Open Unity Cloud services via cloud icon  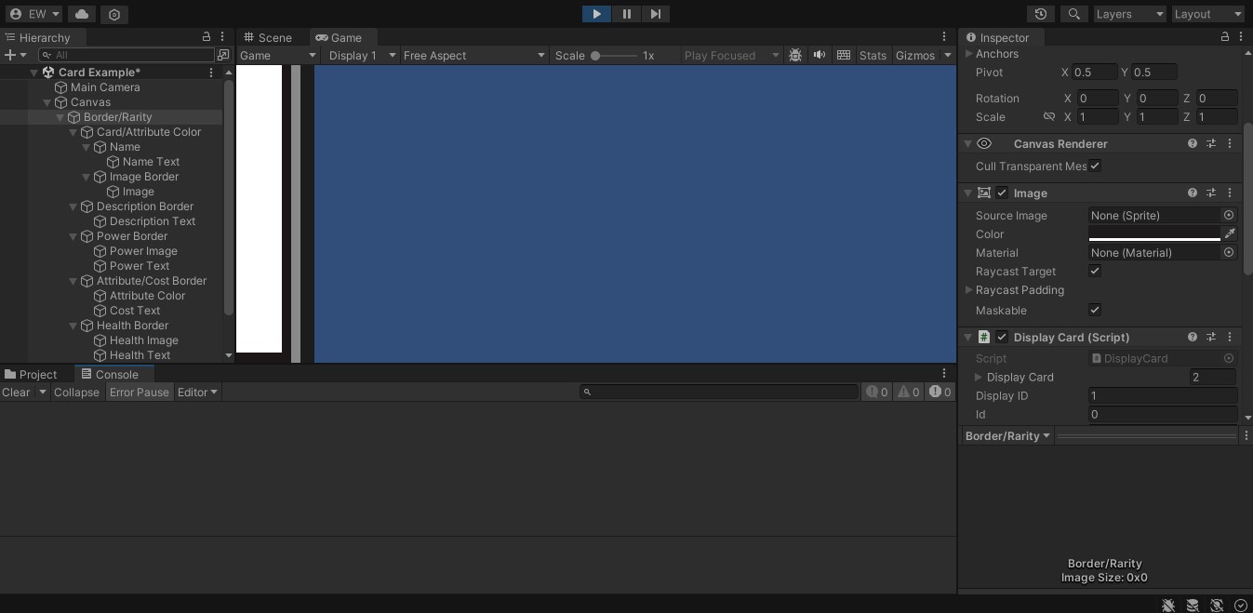[82, 14]
